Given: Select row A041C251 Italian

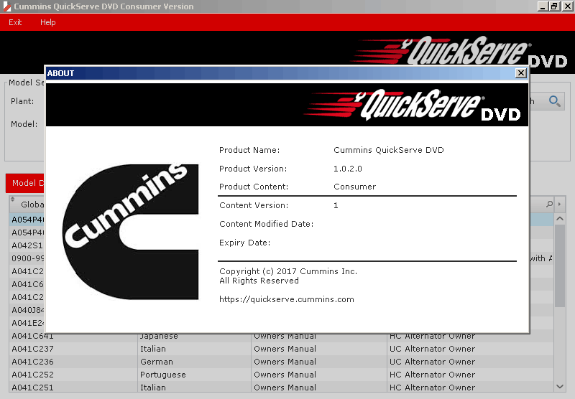Looking at the screenshot, I should point(281,388).
